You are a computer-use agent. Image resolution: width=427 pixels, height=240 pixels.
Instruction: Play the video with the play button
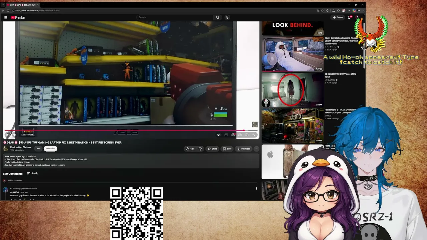8,135
